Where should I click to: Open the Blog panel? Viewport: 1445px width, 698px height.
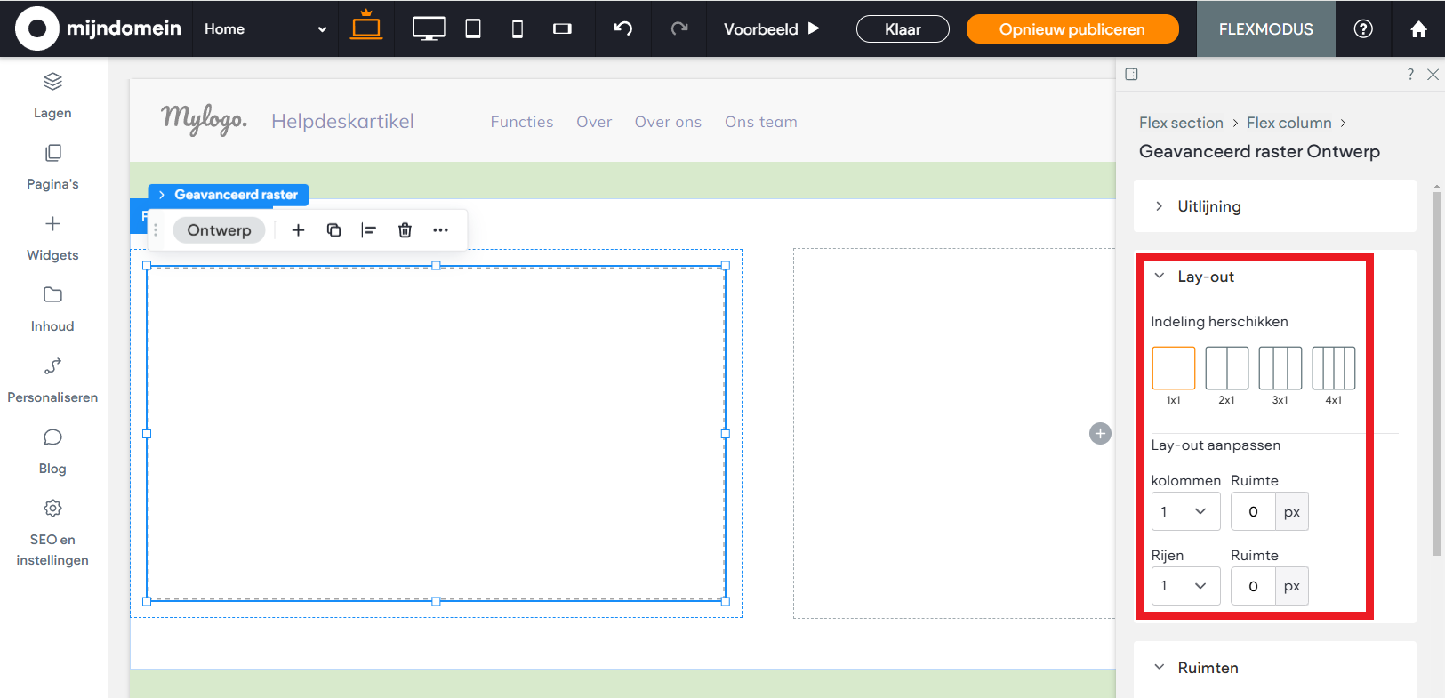[x=52, y=452]
